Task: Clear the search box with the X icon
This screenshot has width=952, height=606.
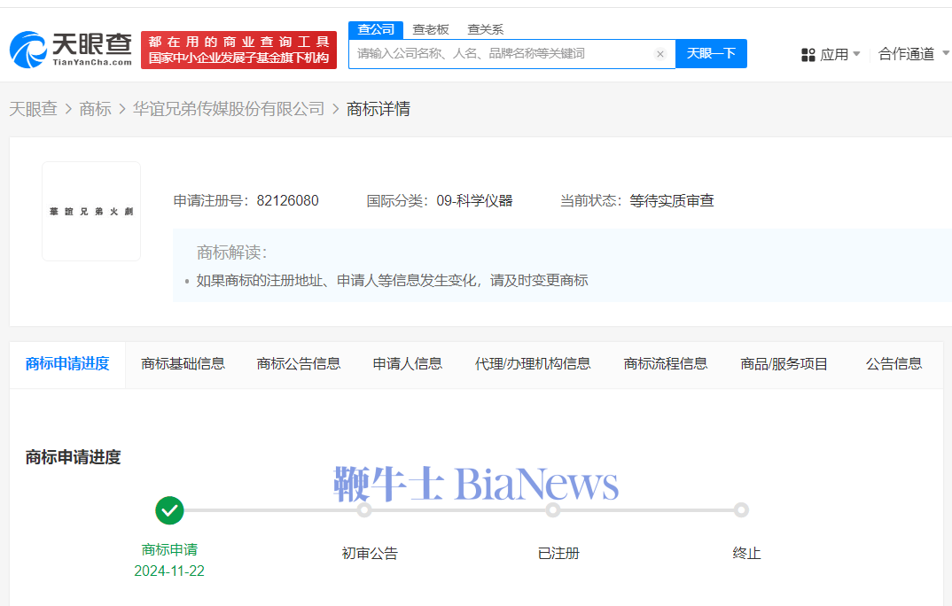Action: pyautogui.click(x=660, y=54)
